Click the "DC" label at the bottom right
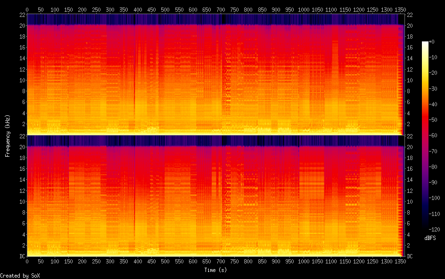 click(x=410, y=256)
